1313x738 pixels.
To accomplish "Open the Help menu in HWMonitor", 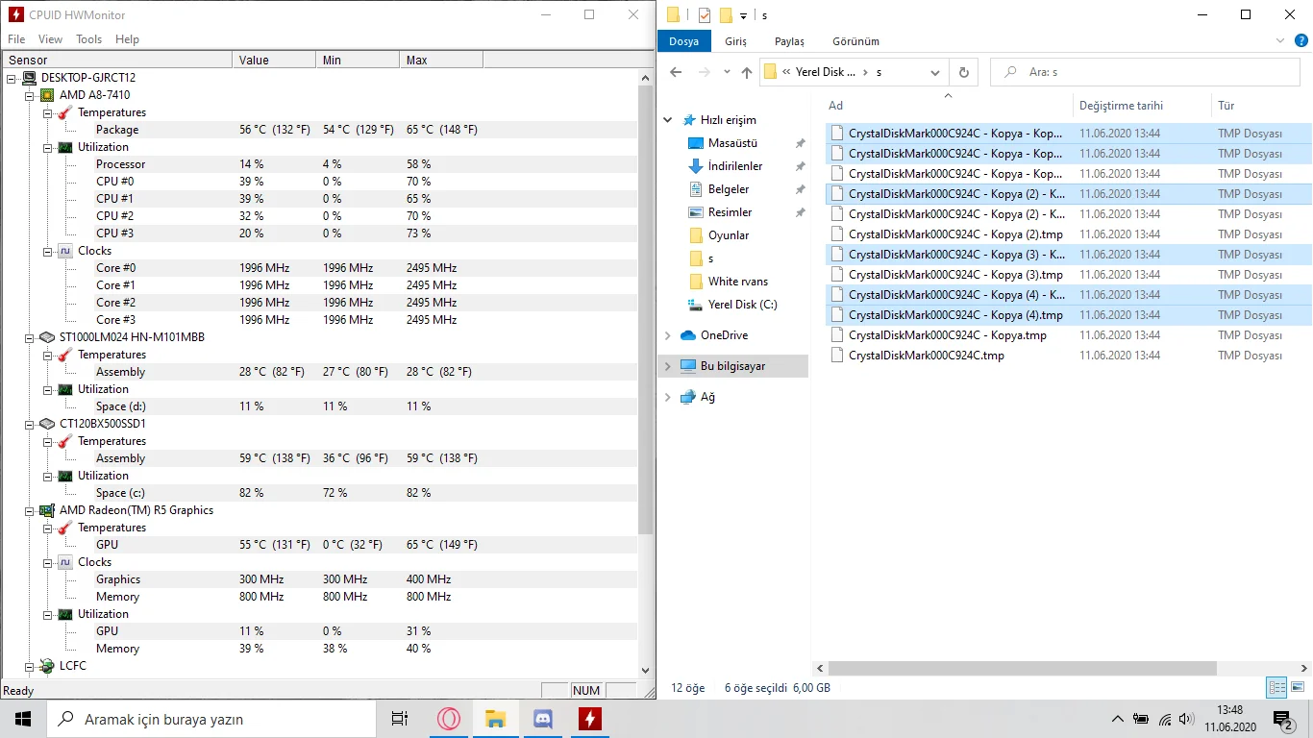I will tap(127, 39).
